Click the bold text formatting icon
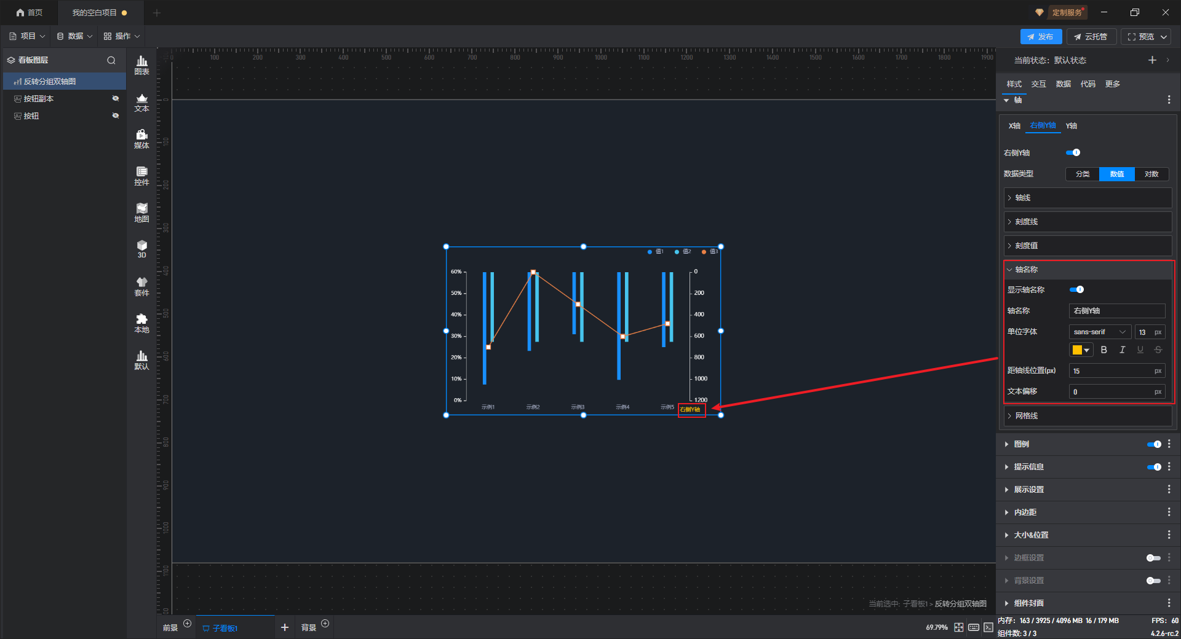This screenshot has height=639, width=1181. point(1104,350)
